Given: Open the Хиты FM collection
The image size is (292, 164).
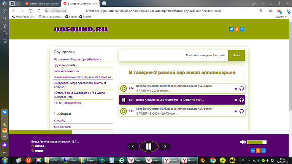Looking at the screenshot, I should 60,121.
